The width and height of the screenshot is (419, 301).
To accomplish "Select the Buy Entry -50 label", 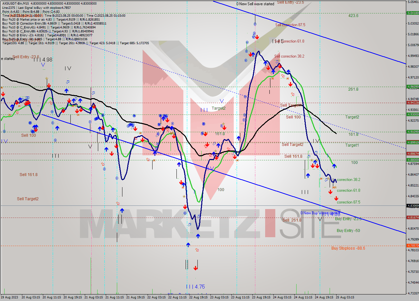I will pos(348,231).
